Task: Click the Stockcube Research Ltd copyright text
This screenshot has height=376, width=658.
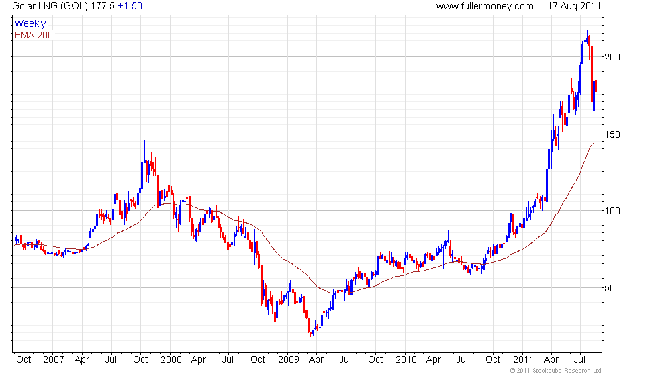Action: tap(555, 371)
